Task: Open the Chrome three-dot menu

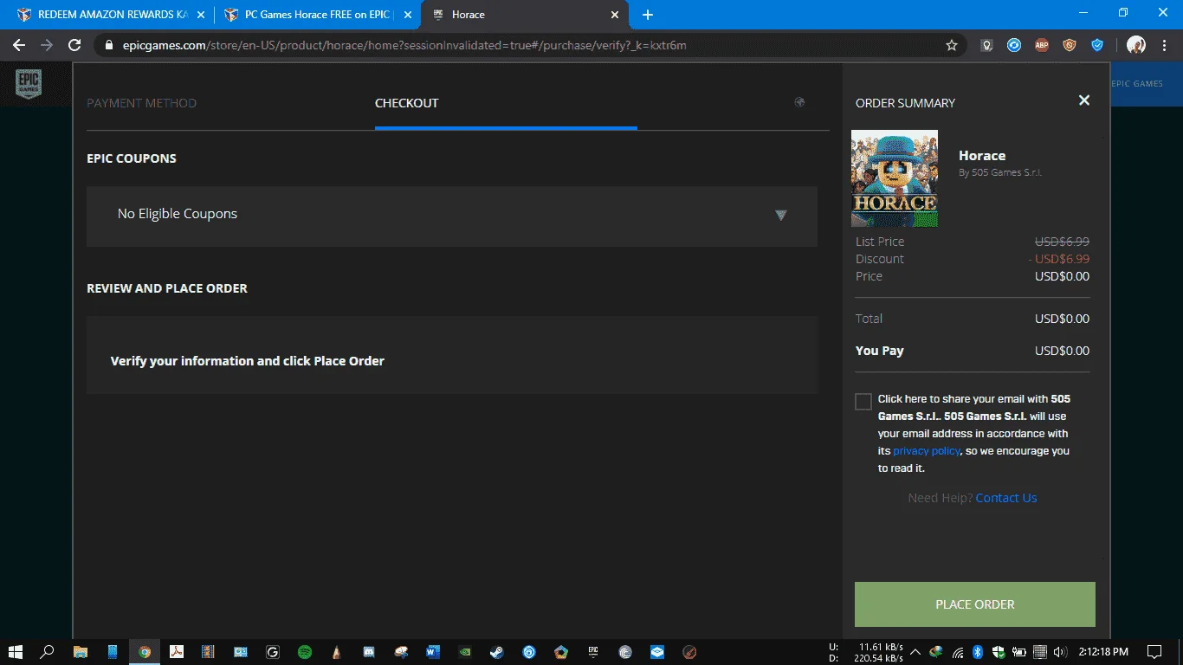Action: click(1165, 45)
